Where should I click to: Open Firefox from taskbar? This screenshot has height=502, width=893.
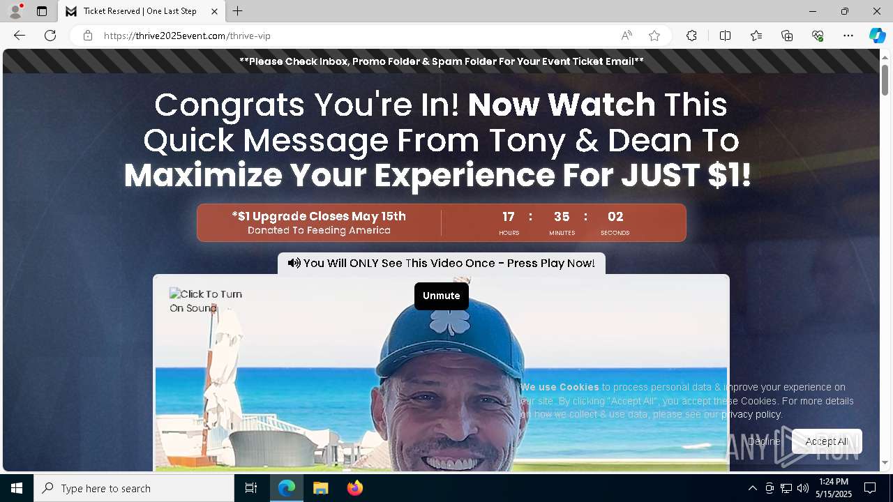click(x=355, y=488)
